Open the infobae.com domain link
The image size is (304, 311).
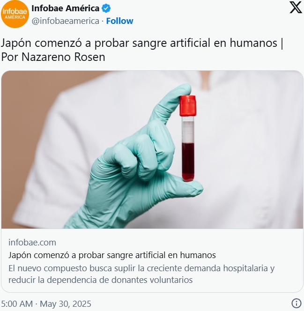pyautogui.click(x=32, y=242)
